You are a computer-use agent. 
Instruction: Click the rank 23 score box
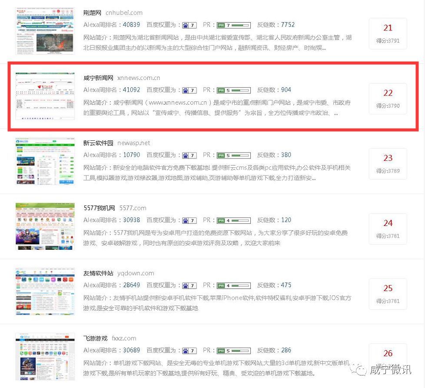[x=388, y=164]
